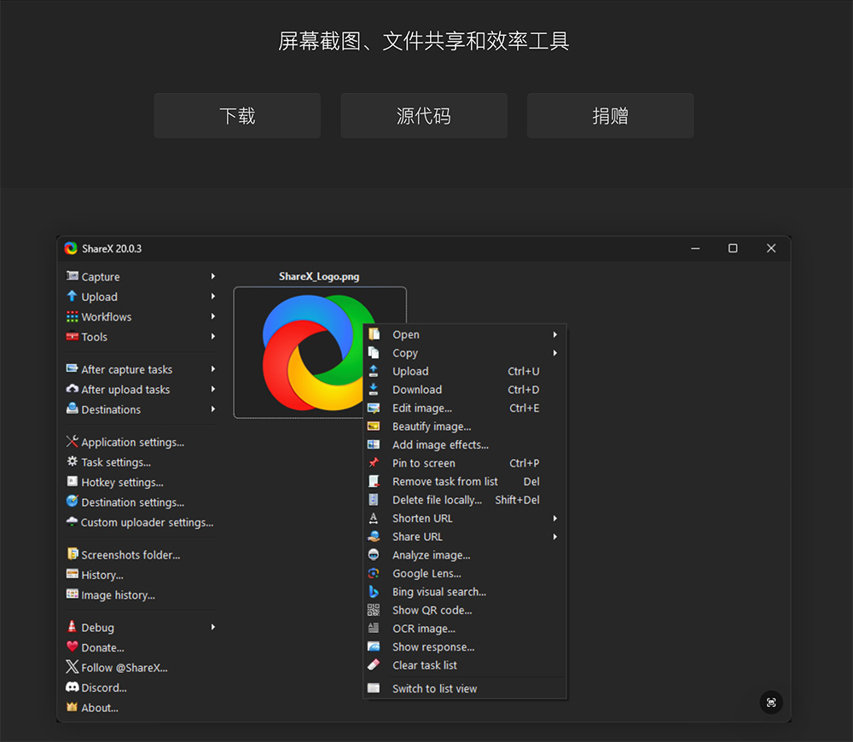Choose Delete file locally... entry

pos(465,500)
